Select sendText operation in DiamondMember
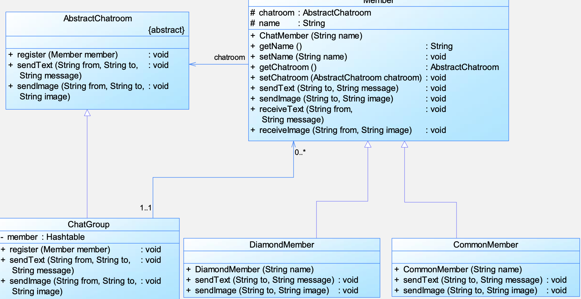Screen dimensions: 581x299 (272, 280)
